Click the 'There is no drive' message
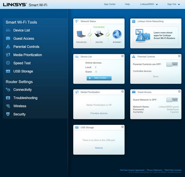Viewport: 185px width, 177px height. click(99, 140)
